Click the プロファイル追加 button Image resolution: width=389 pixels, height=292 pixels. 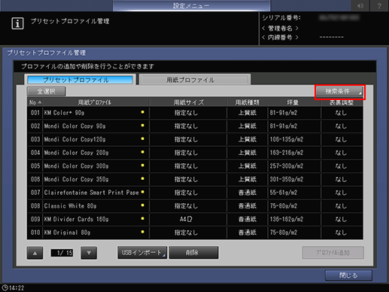point(333,253)
